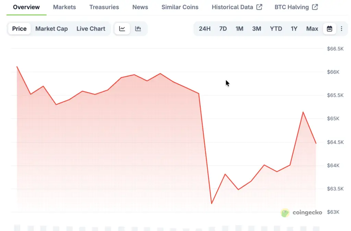
Task: Open the Treasuries tab
Action: coord(104,7)
